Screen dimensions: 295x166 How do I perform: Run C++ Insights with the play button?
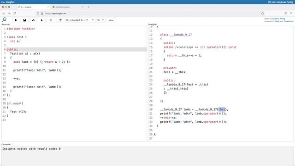(16, 20)
